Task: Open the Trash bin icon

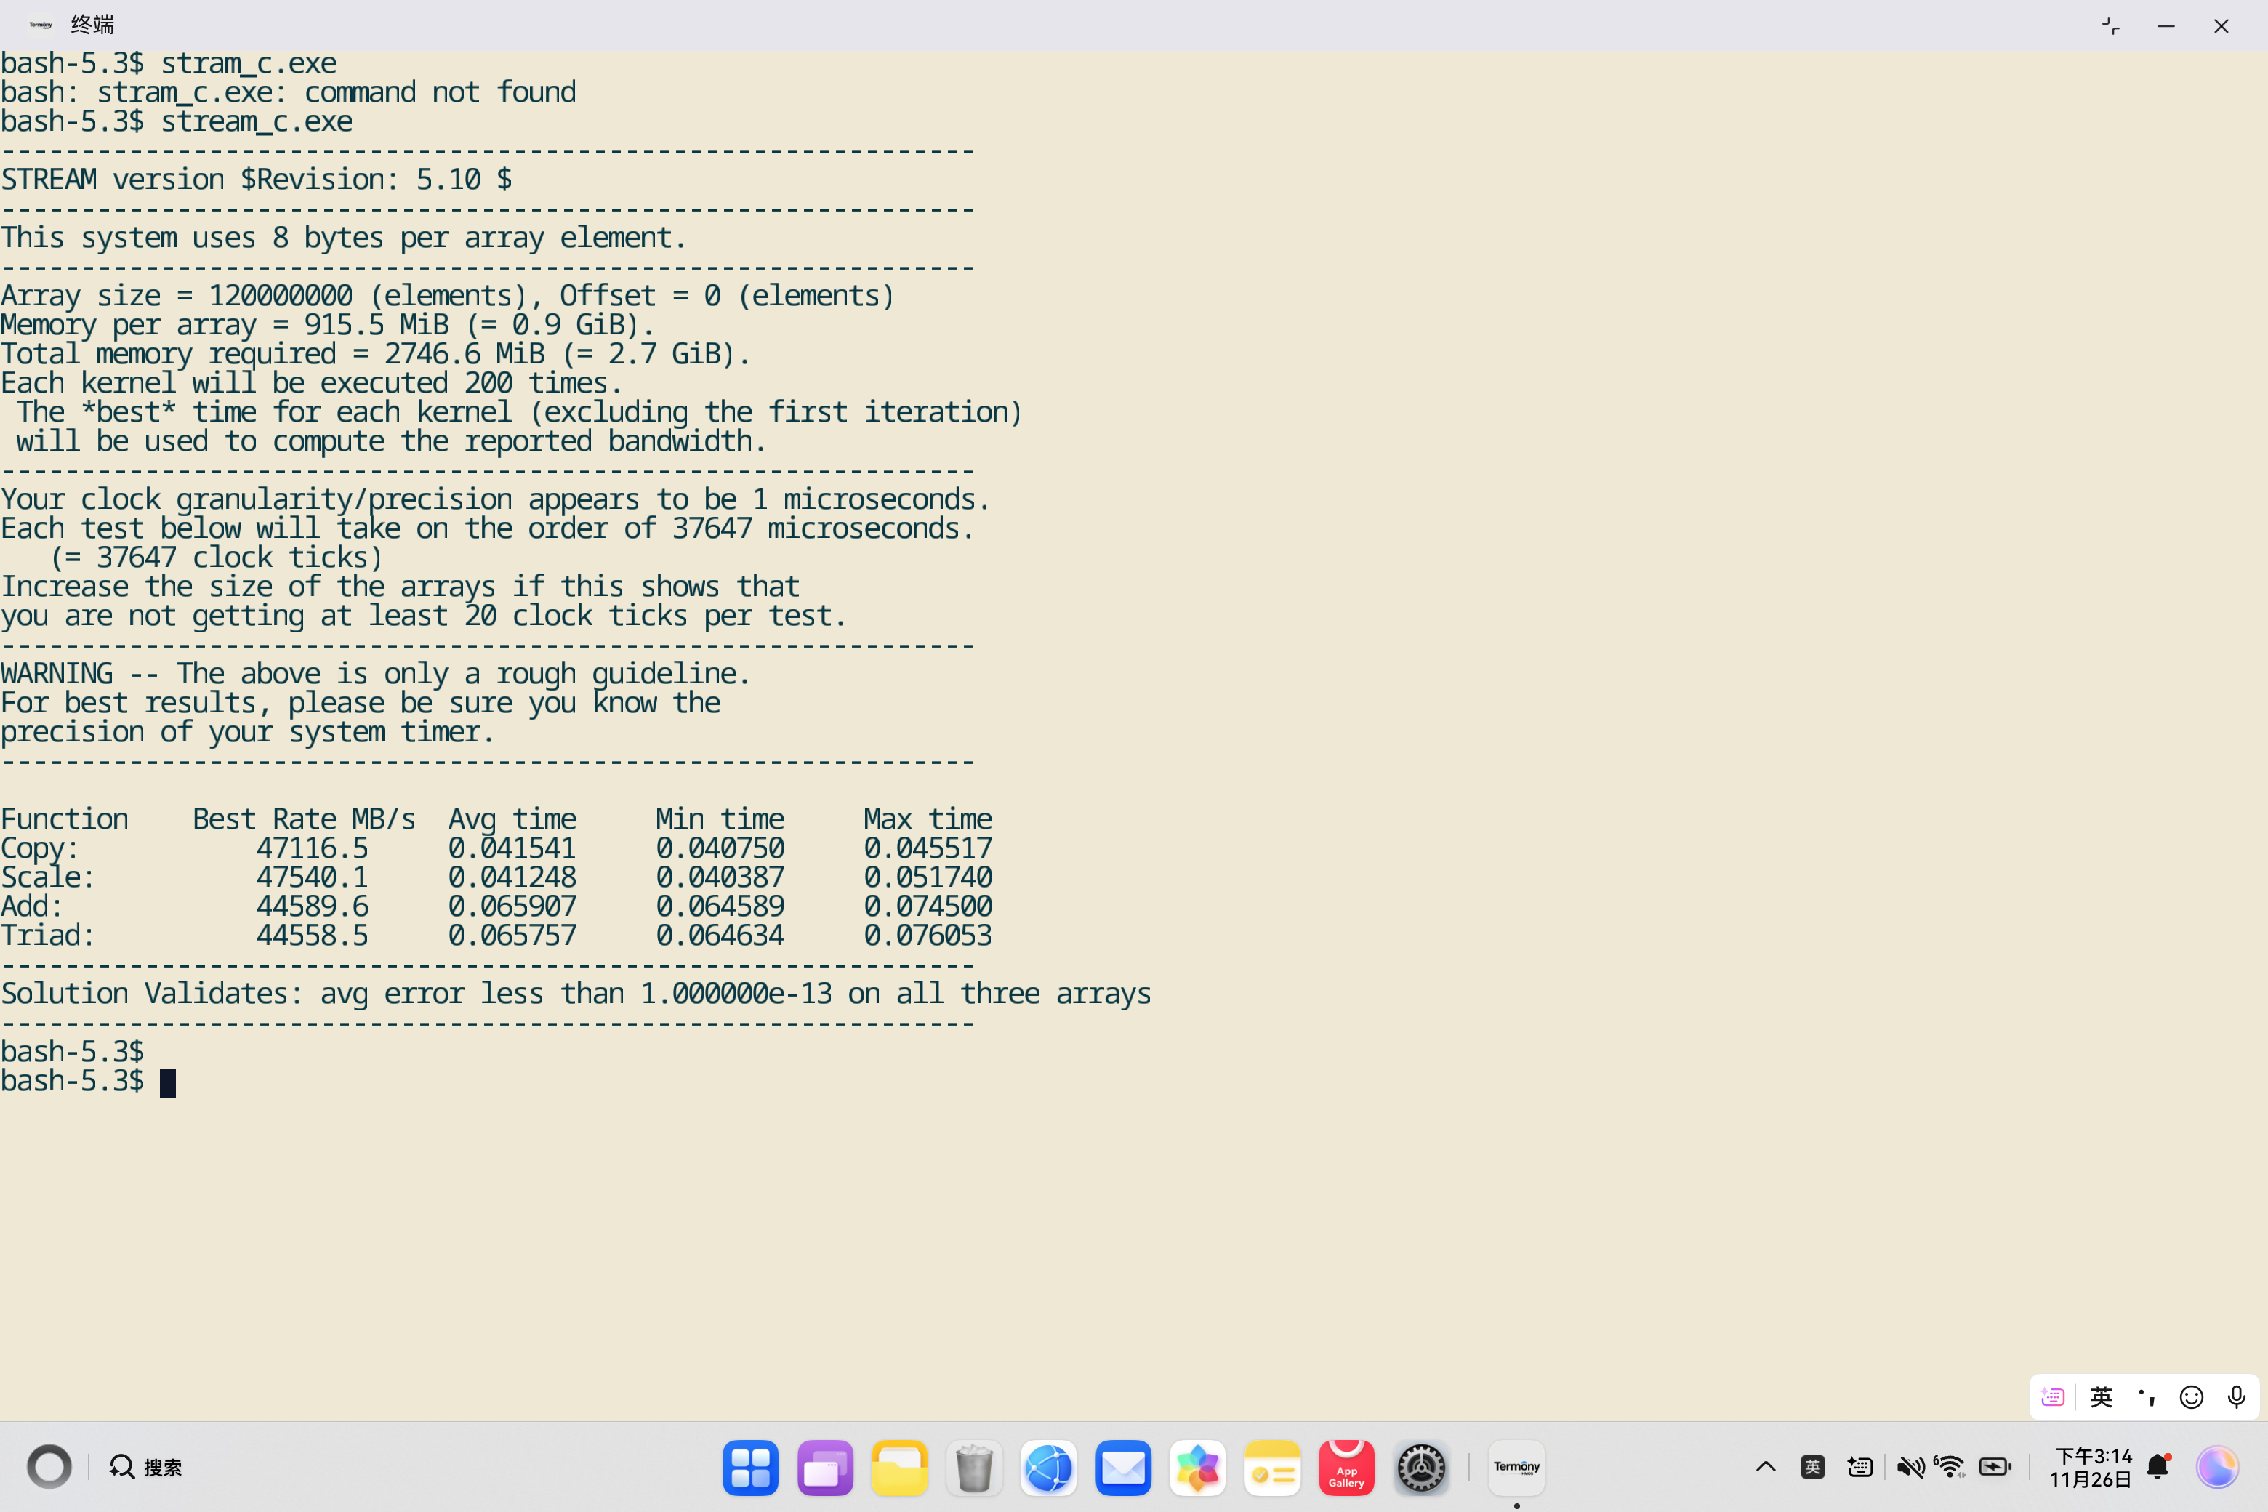Action: coord(974,1468)
